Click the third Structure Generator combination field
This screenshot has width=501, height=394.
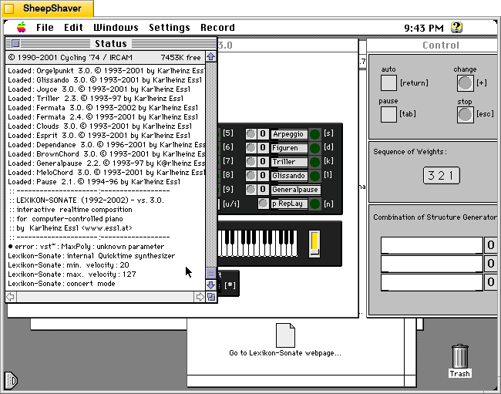tap(432, 282)
